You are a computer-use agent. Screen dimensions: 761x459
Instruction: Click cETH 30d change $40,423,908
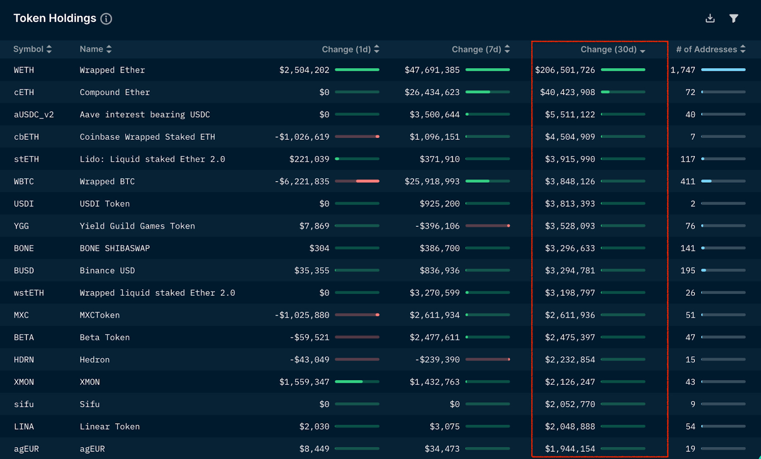[567, 92]
